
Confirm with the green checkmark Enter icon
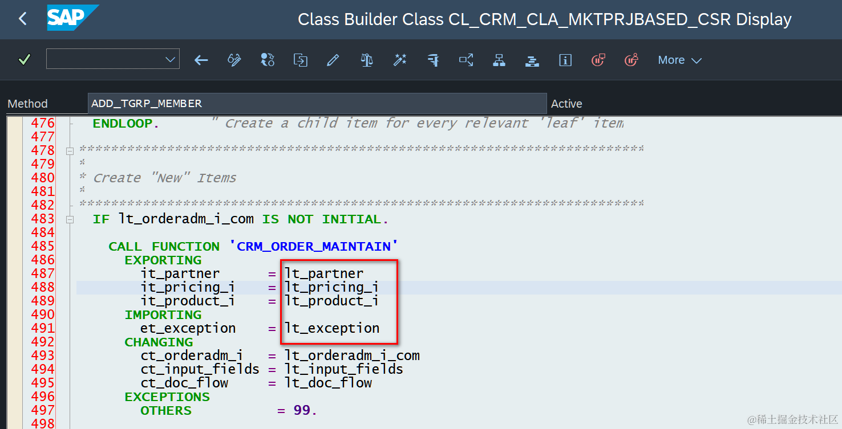[24, 59]
